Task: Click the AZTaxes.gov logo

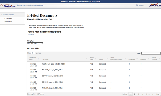Action: tap(8, 6)
